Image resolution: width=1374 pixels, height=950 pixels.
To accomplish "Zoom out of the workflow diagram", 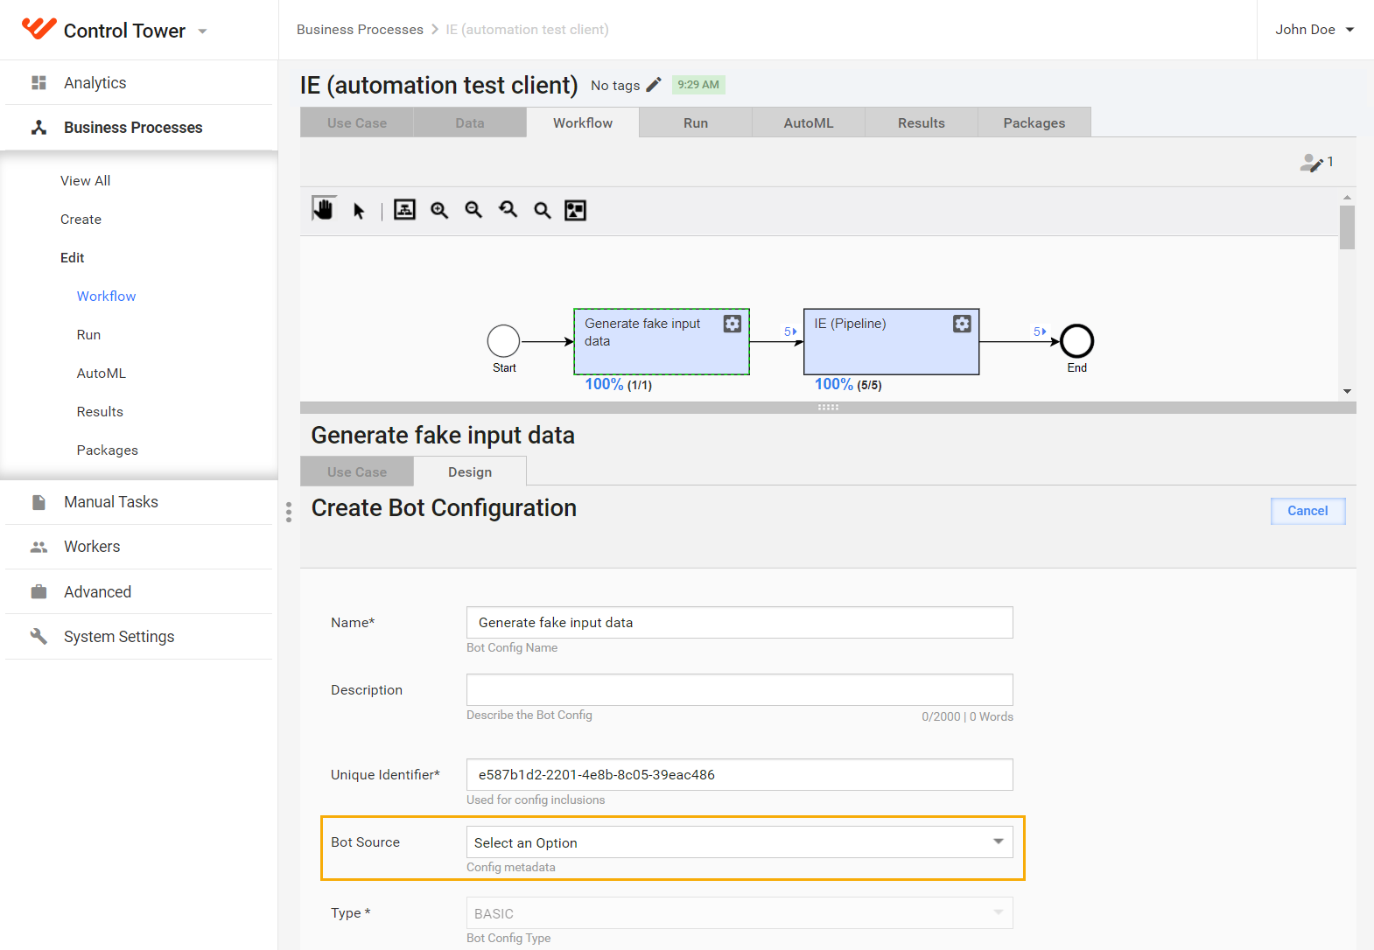I will (473, 210).
